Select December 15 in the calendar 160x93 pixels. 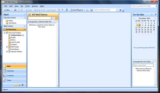point(145,27)
